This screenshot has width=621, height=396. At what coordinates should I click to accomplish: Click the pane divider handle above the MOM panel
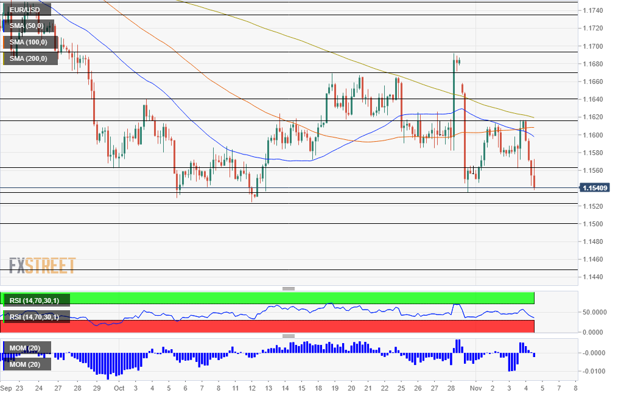coord(289,336)
